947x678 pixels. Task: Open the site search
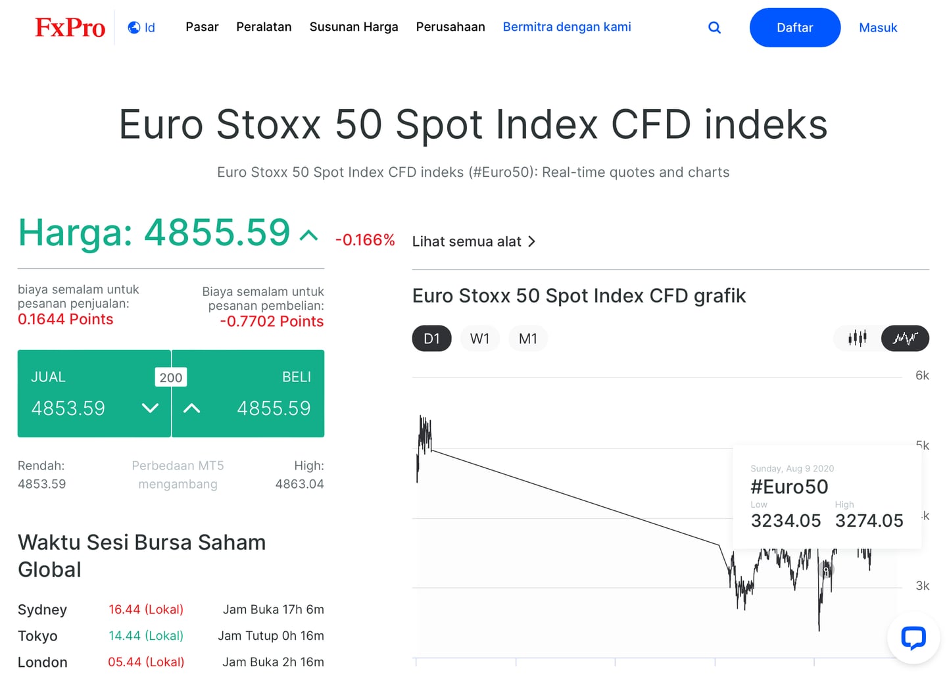714,27
